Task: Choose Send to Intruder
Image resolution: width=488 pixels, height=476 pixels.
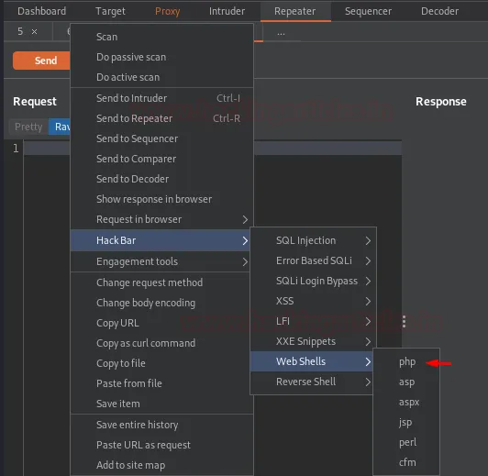Action: point(161,98)
